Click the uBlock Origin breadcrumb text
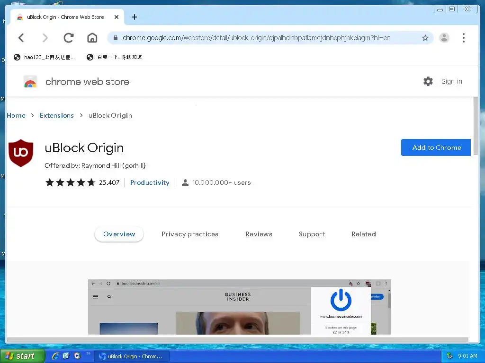The height and width of the screenshot is (363, 485). [110, 115]
